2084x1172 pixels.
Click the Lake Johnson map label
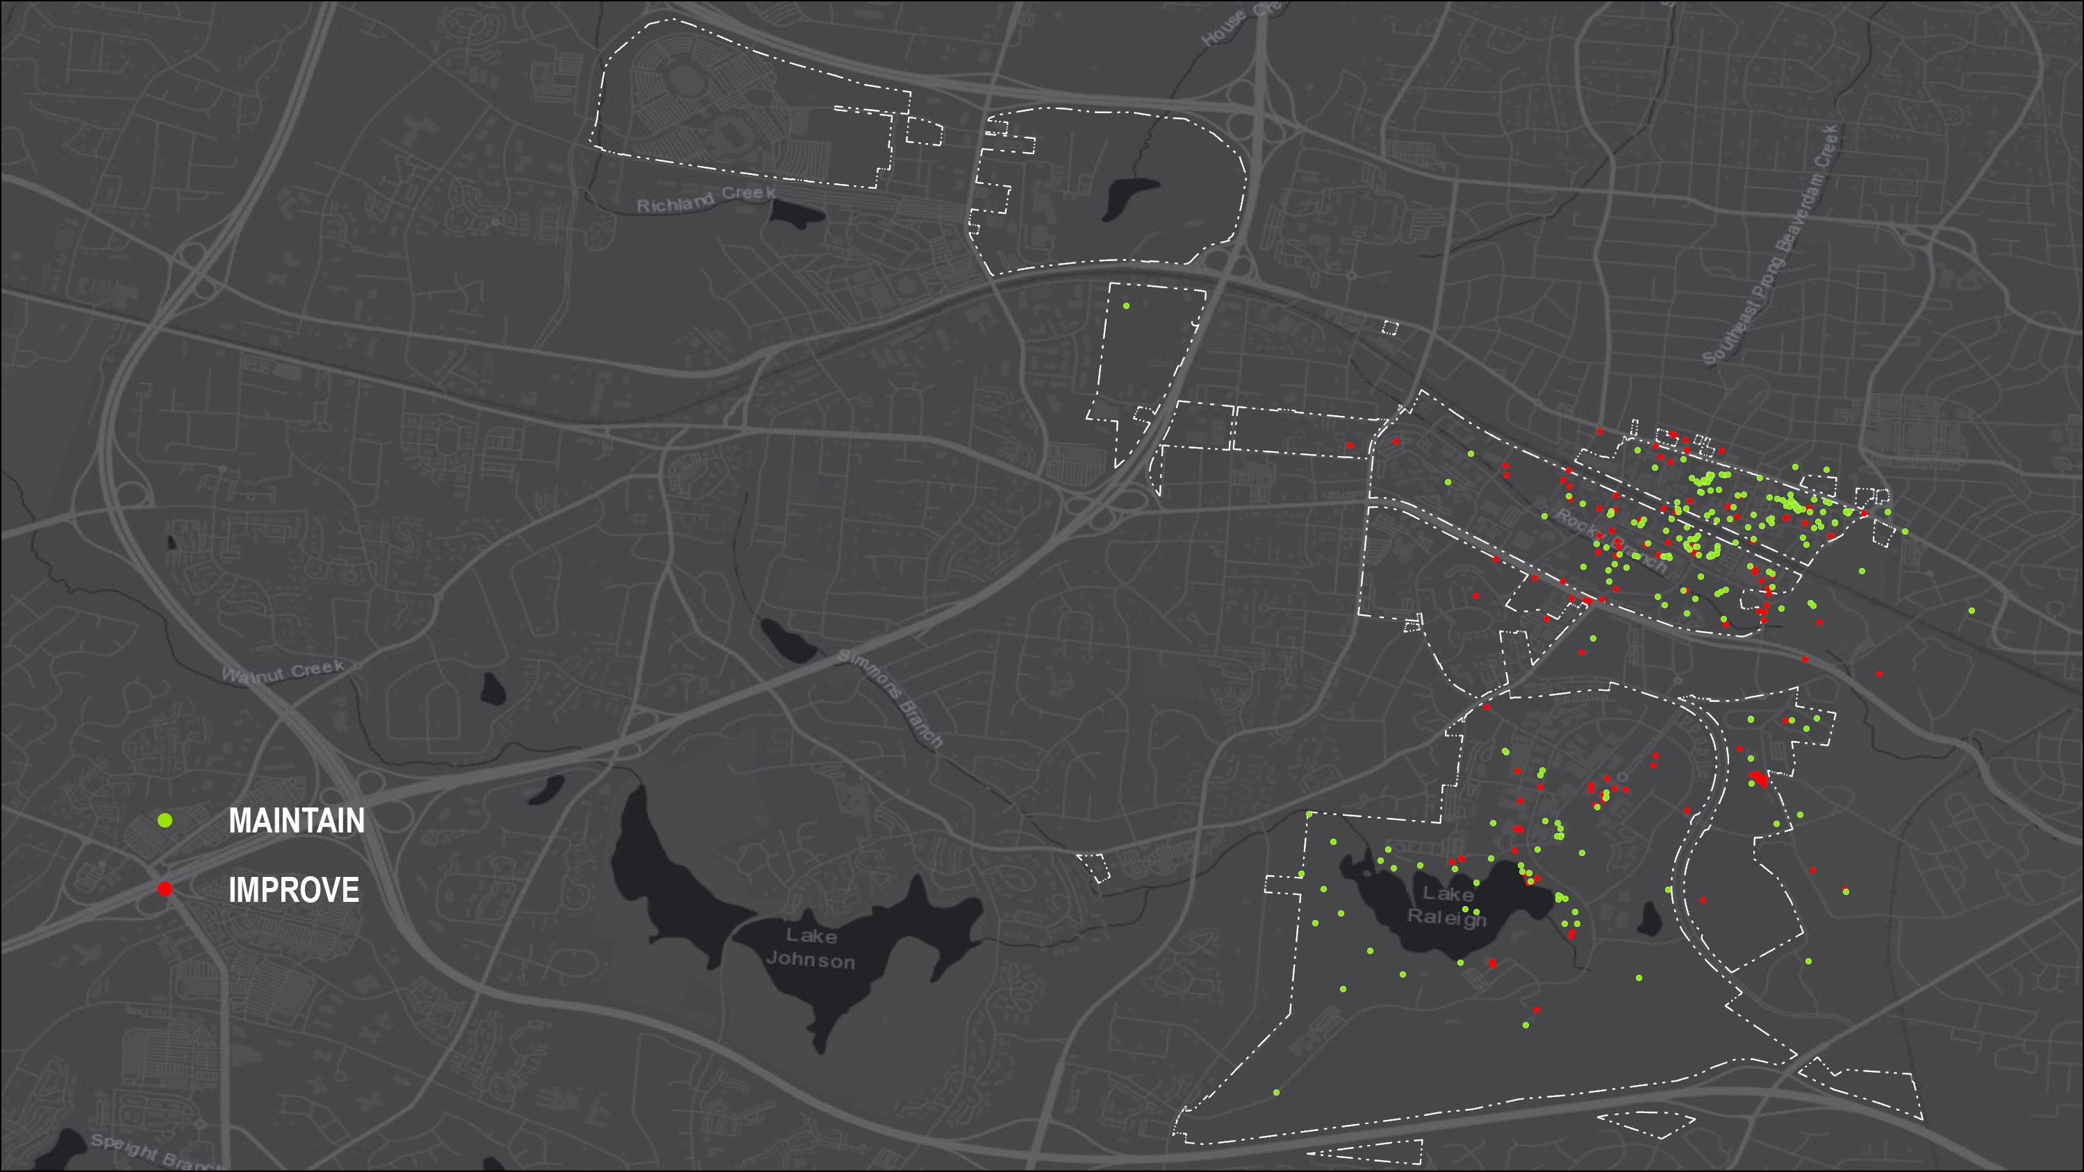(811, 948)
